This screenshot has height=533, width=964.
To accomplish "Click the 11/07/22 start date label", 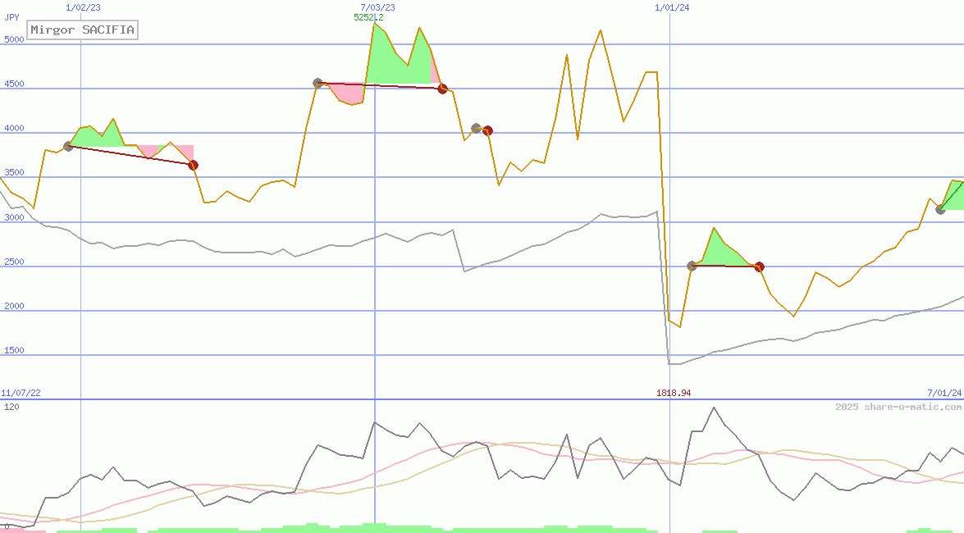I will [21, 394].
